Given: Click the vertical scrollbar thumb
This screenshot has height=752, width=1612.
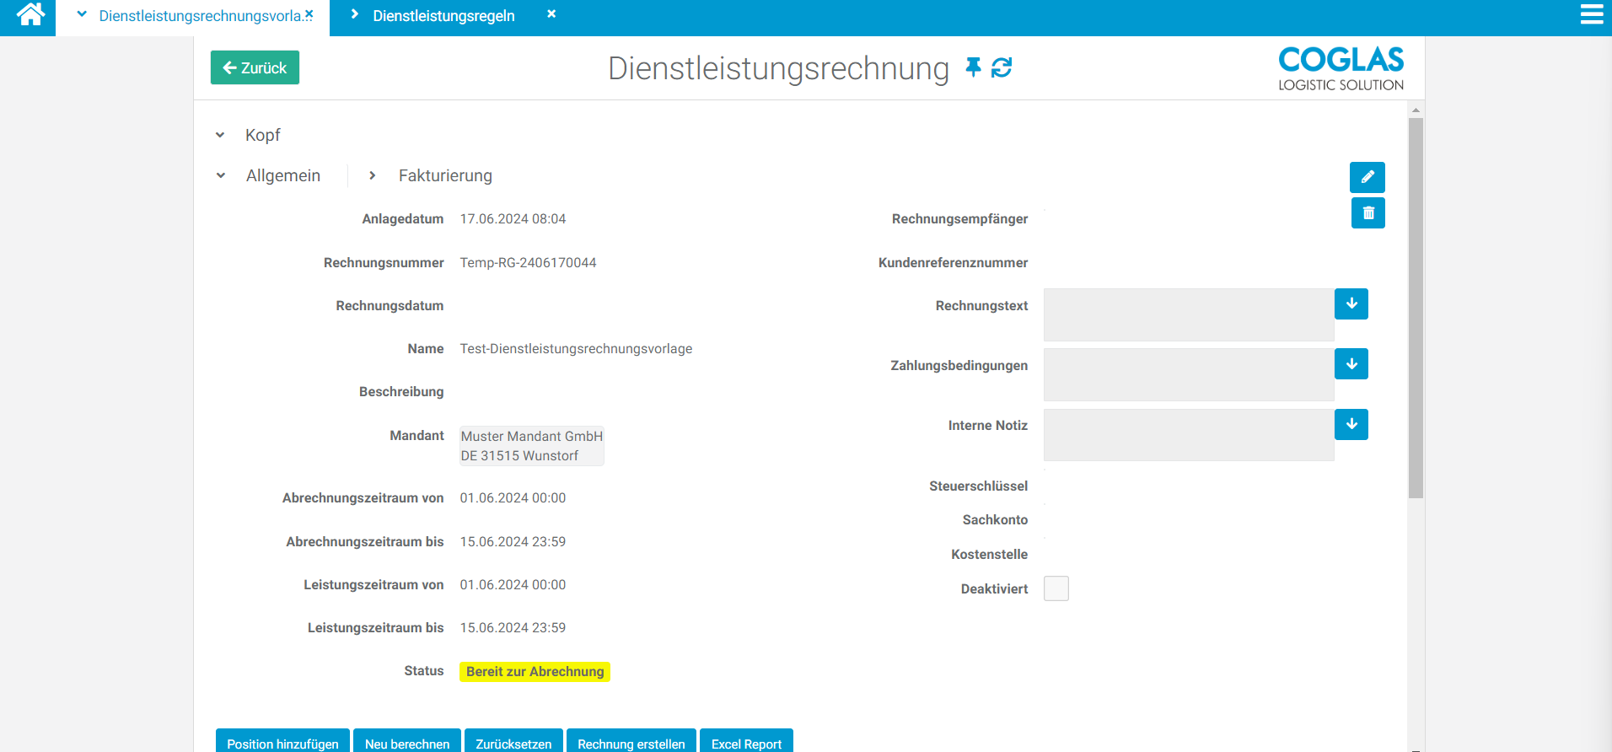Looking at the screenshot, I should (1416, 308).
